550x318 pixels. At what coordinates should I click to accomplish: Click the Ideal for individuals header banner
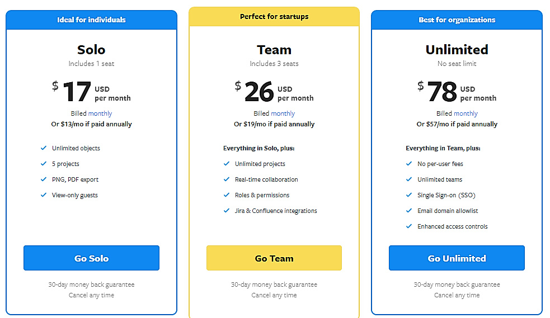click(91, 20)
